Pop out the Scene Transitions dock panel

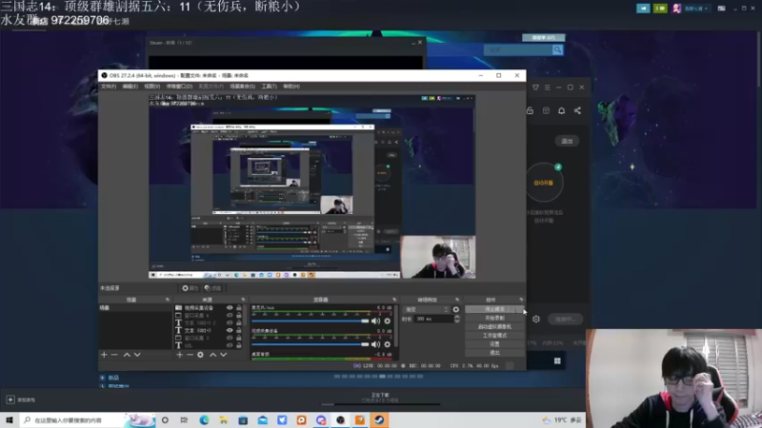pos(457,300)
